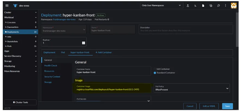Open the Storage side tab in container
Screen dimensions: 241x111
pyautogui.click(x=48, y=82)
